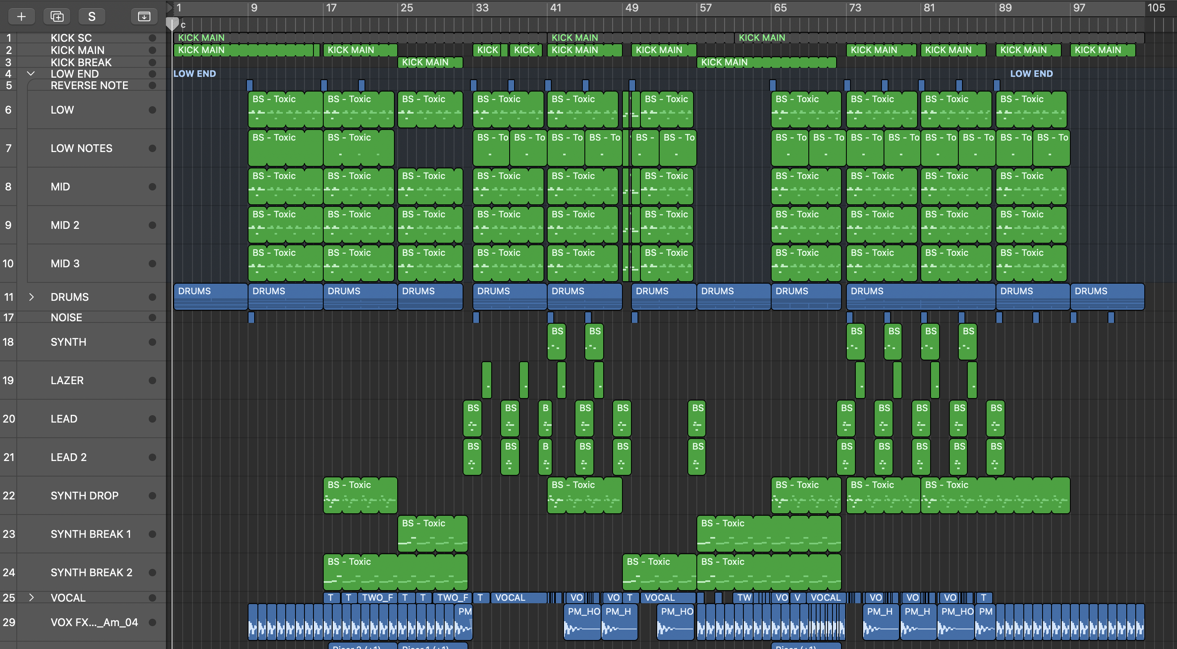Select the LEAD 2 track header
1177x649 pixels.
click(x=83, y=457)
